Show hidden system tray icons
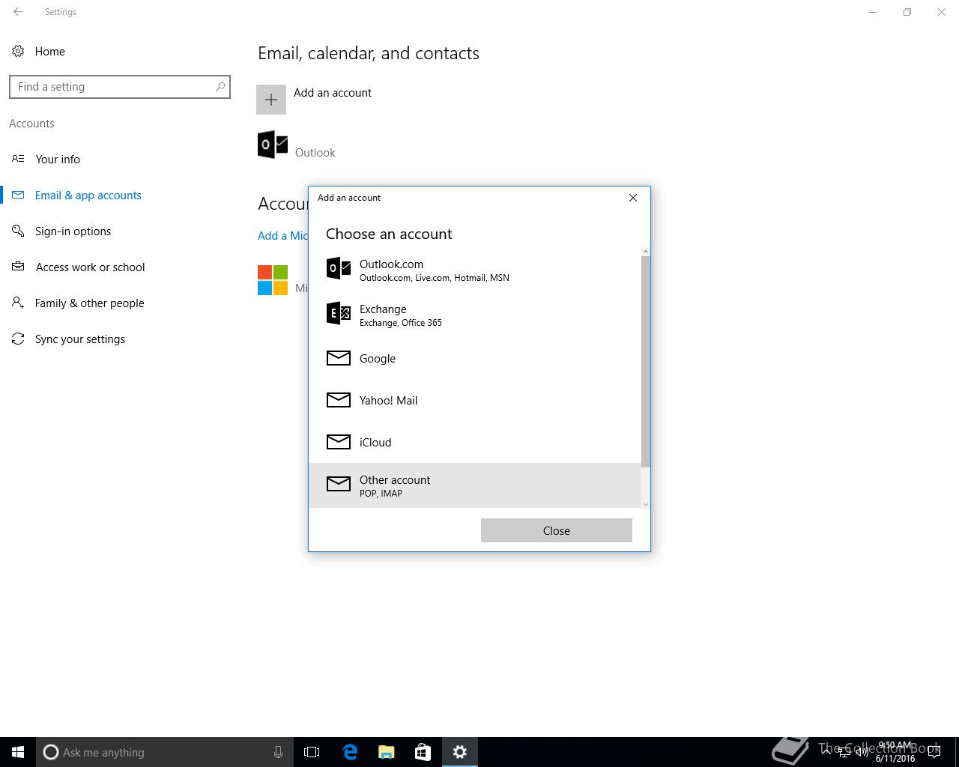The height and width of the screenshot is (767, 959). 826,752
